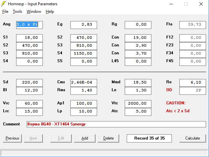
Task: Click the Comment field with Beyma 8G40 text
Action: (x=116, y=124)
